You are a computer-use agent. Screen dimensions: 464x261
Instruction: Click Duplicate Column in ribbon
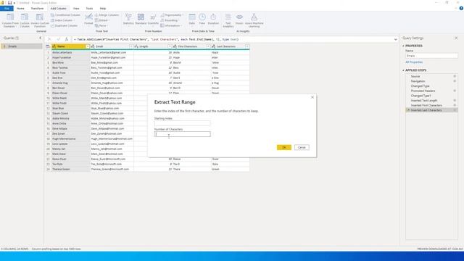pos(64,26)
